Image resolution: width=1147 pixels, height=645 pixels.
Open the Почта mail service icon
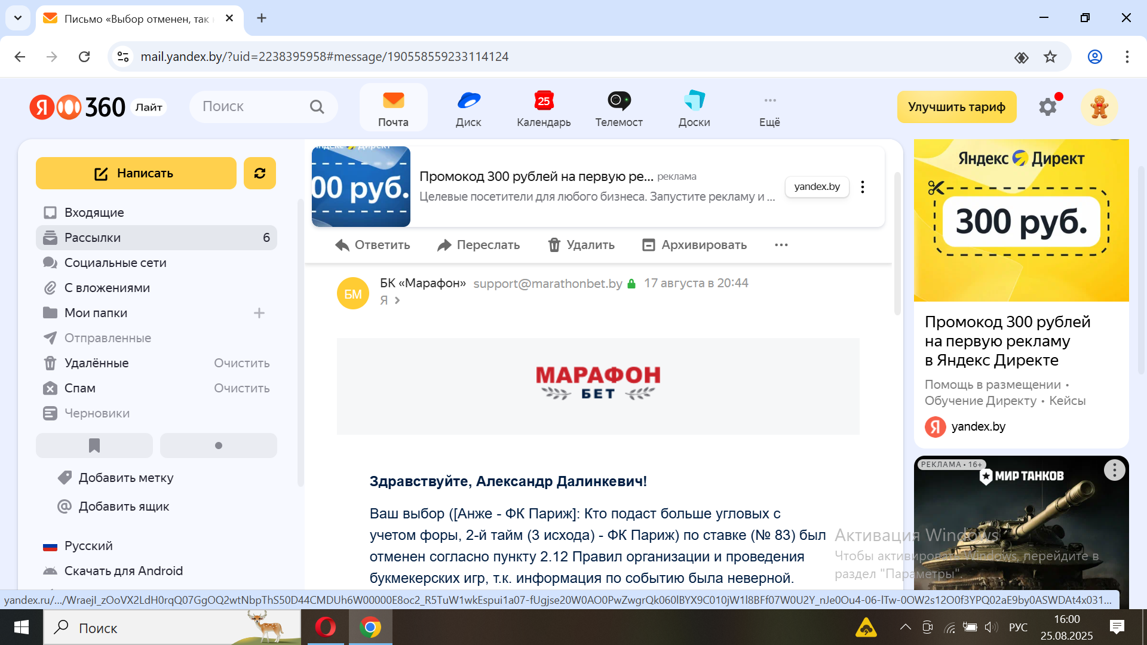[393, 108]
